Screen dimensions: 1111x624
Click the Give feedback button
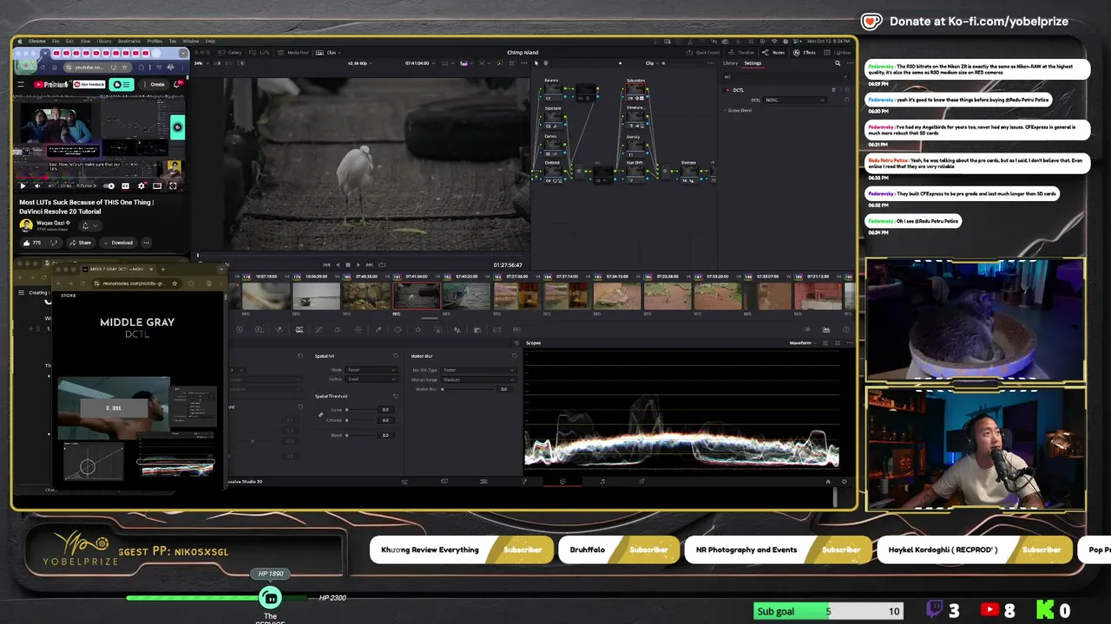tap(89, 84)
